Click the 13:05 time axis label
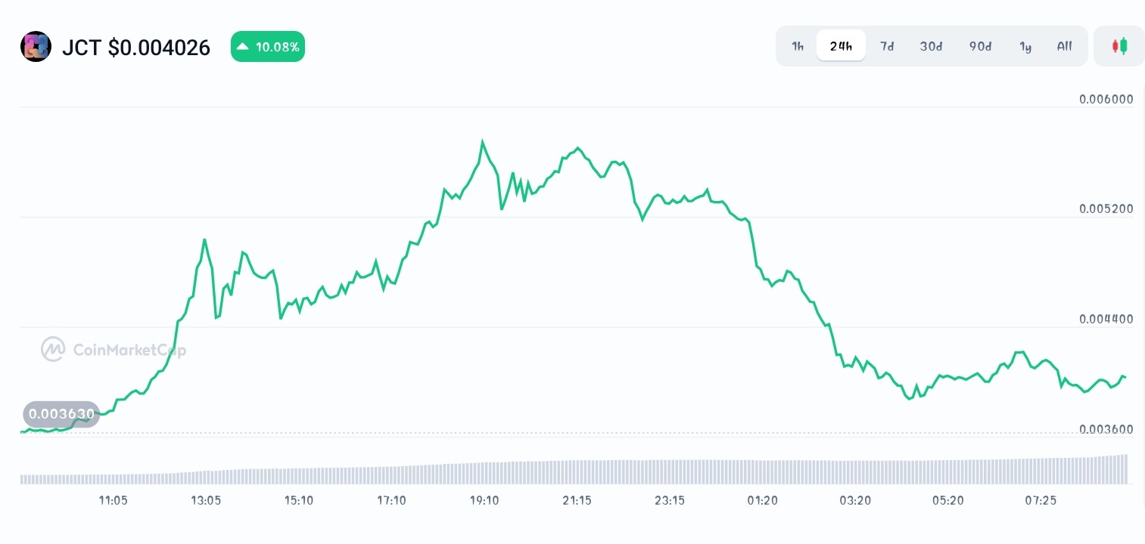1145x544 pixels. pos(206,500)
